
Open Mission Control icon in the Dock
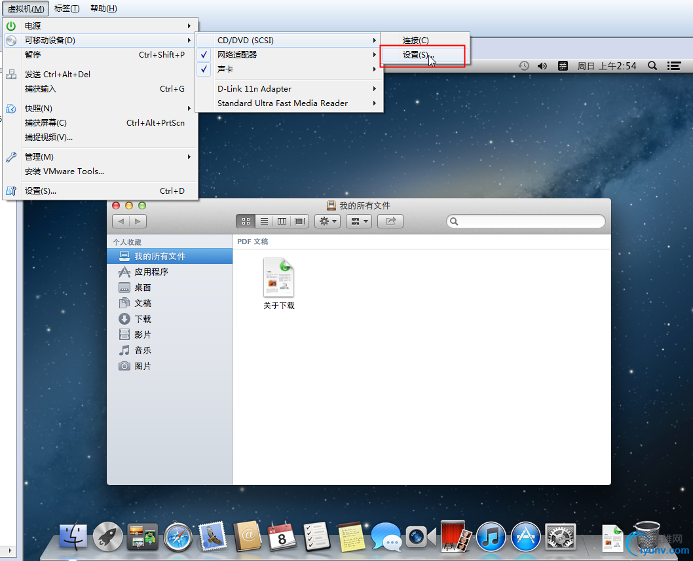point(142,536)
